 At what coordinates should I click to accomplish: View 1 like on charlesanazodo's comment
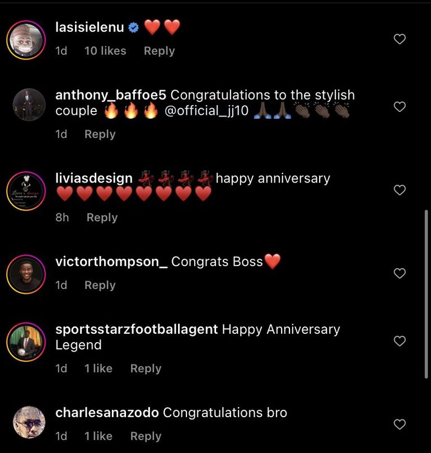click(x=98, y=436)
